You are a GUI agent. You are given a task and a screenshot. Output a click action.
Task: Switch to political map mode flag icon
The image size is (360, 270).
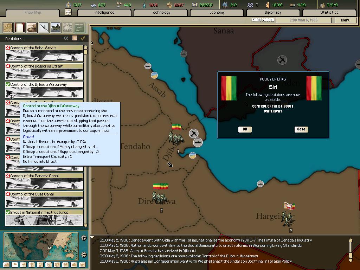coord(15,265)
